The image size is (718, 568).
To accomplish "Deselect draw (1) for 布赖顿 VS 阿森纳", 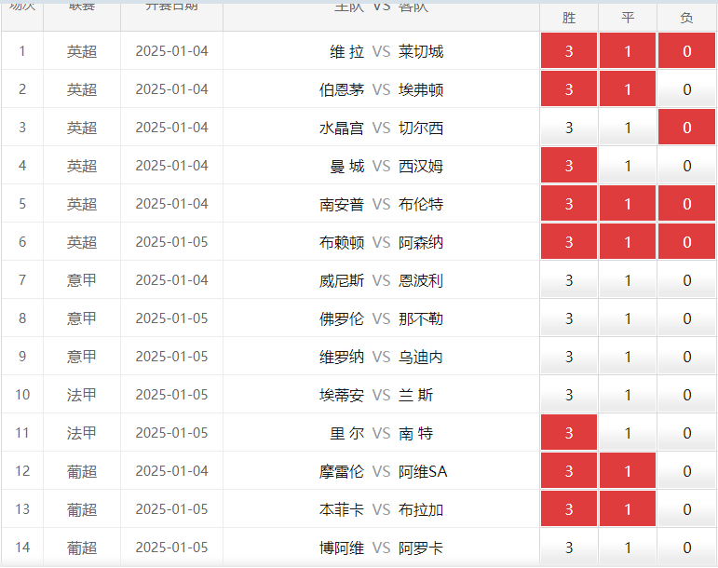I will [628, 242].
